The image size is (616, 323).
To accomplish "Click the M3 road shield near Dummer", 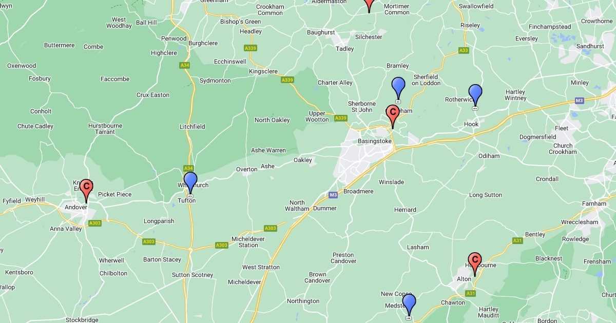I will coord(333,195).
